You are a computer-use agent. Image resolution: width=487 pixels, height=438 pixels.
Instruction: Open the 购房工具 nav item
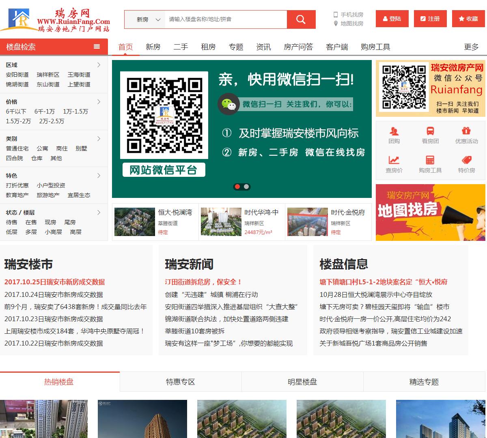(375, 47)
